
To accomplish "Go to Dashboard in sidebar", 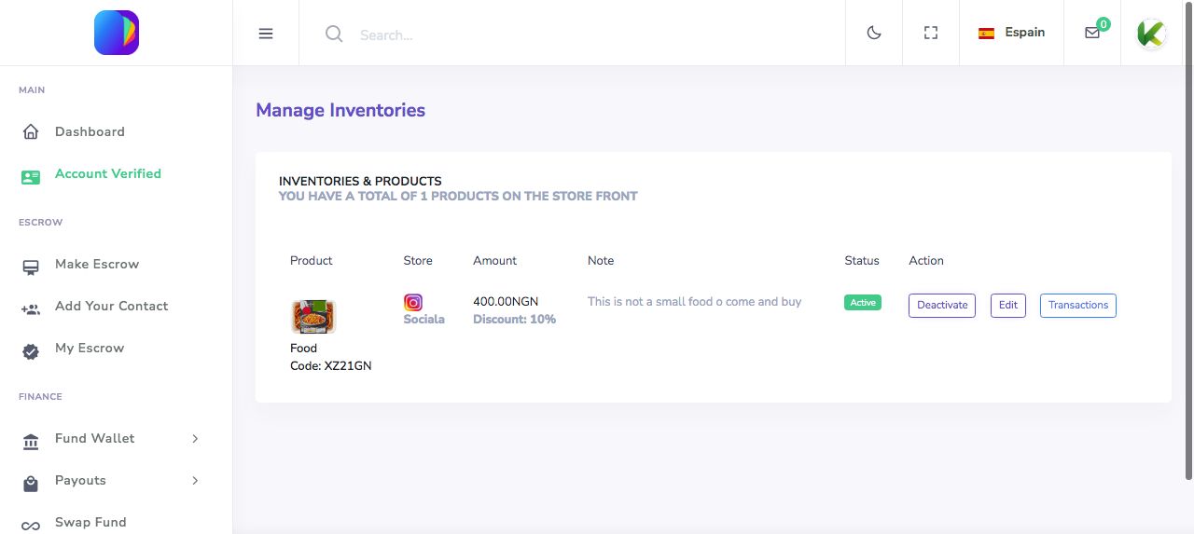I will click(90, 132).
